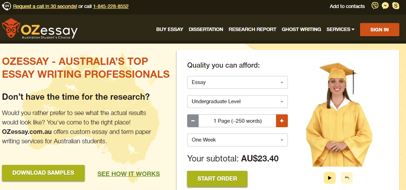Open the Facebook Messenger contact icon

385,6
